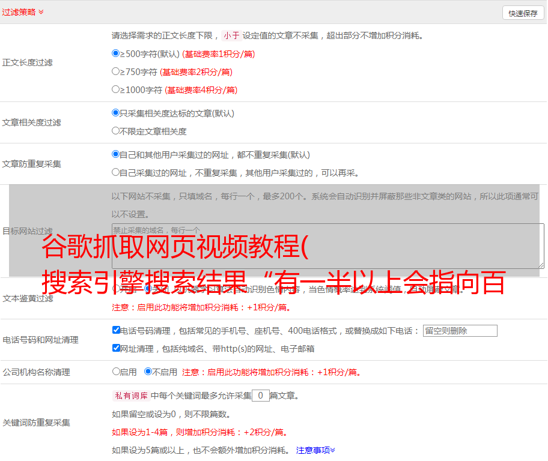Image resolution: width=548 pixels, height=461 pixels.
Task: Select the second 文本鉴黄过滤 radio option
Action: coord(148,289)
